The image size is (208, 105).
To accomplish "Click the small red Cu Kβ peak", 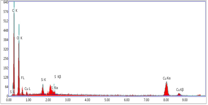I will coord(179,94).
